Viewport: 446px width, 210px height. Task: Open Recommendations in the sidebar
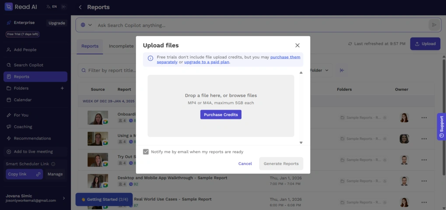[x=35, y=138]
